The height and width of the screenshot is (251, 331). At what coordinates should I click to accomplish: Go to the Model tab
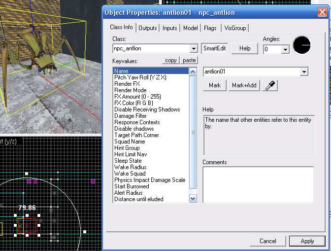point(191,28)
